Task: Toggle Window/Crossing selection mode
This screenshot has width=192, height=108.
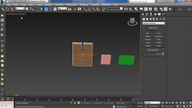Action: tap(41, 9)
